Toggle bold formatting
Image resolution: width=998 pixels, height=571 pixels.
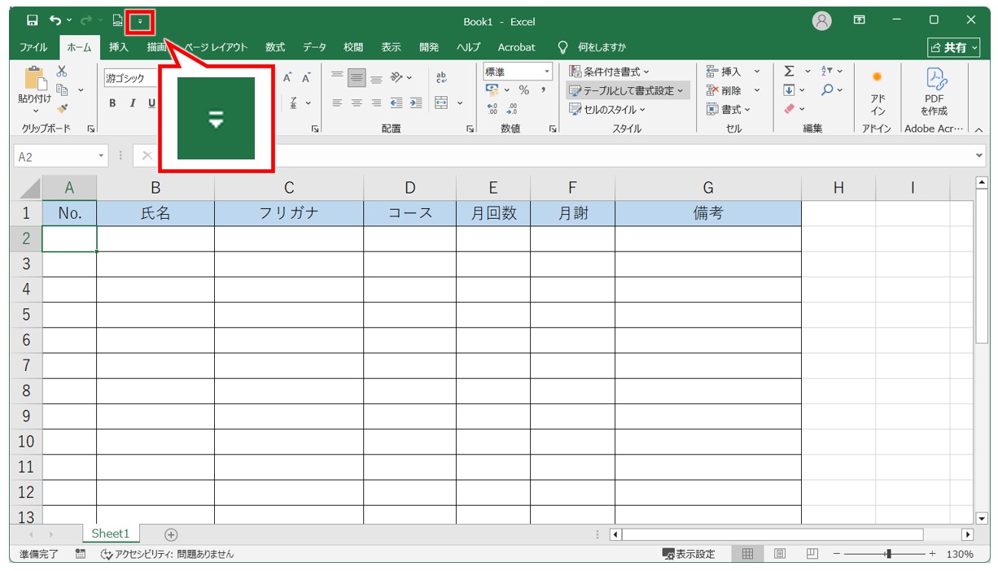112,103
